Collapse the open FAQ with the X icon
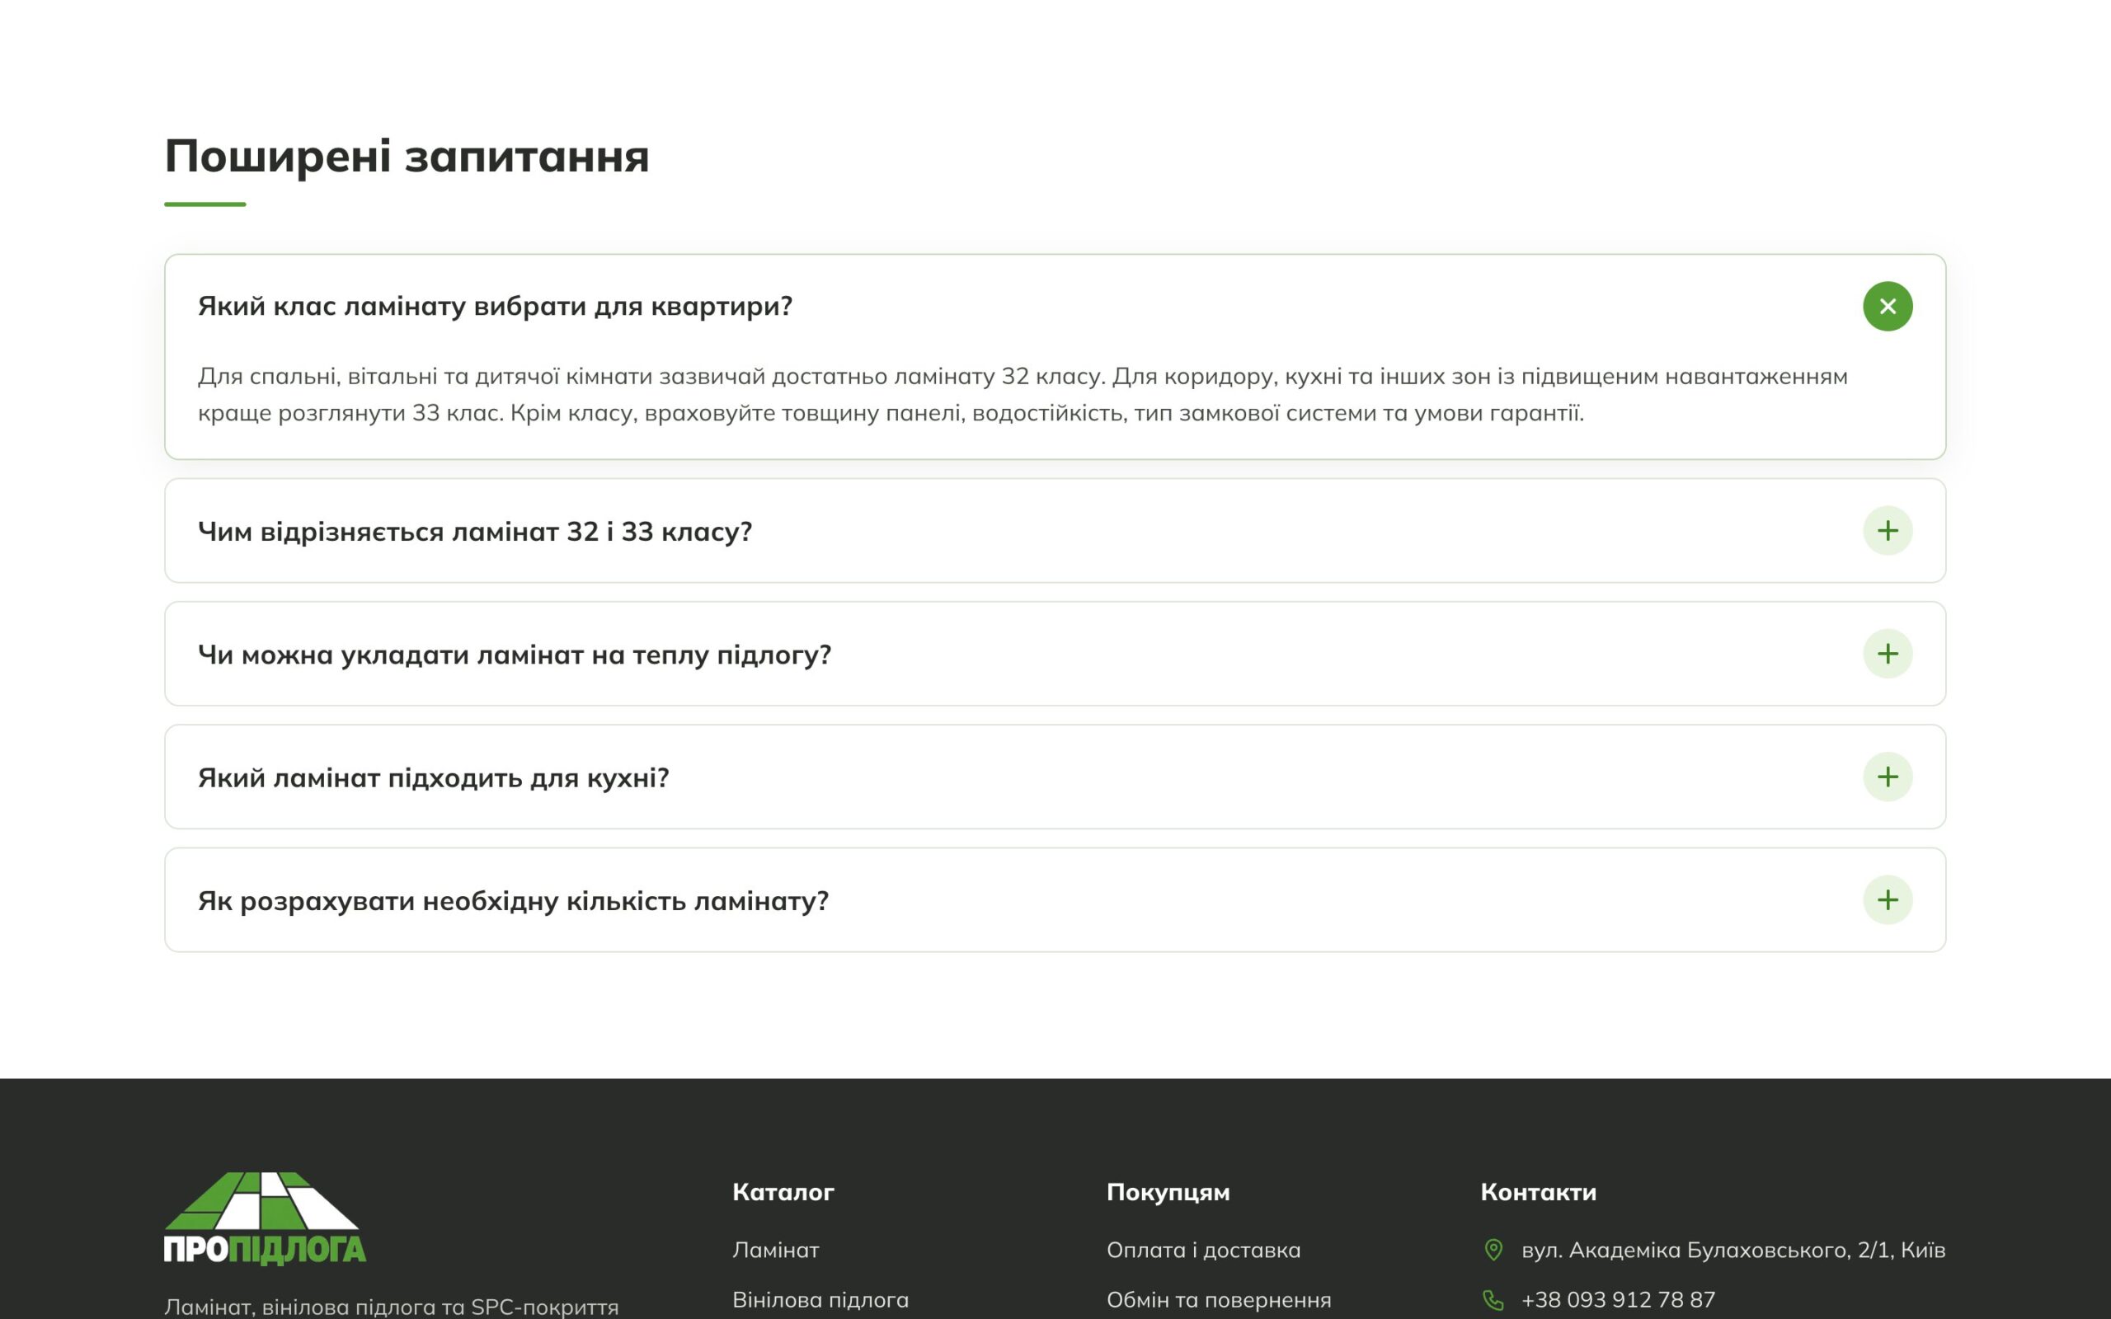Screen dimensions: 2111x1319 click(1888, 306)
